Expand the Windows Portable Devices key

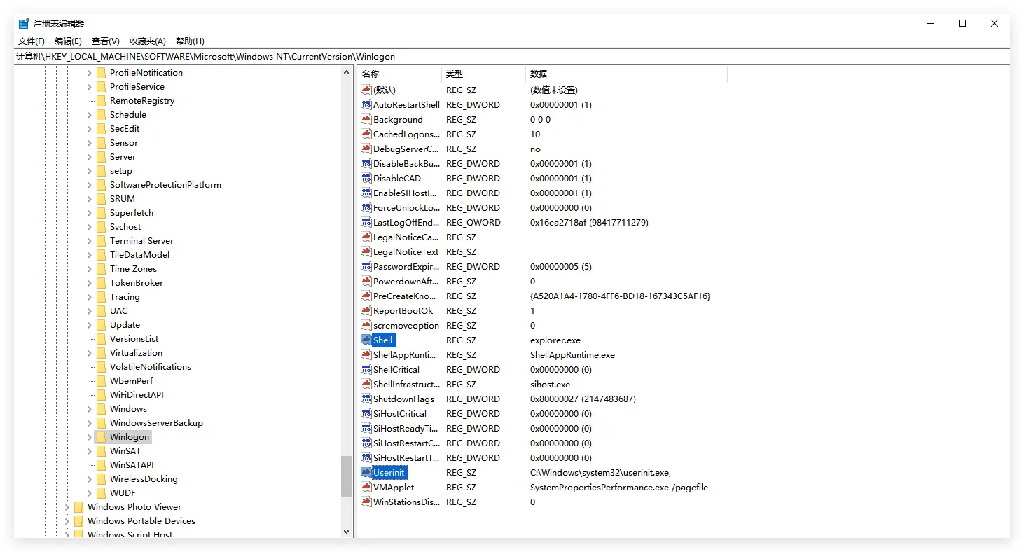(67, 521)
